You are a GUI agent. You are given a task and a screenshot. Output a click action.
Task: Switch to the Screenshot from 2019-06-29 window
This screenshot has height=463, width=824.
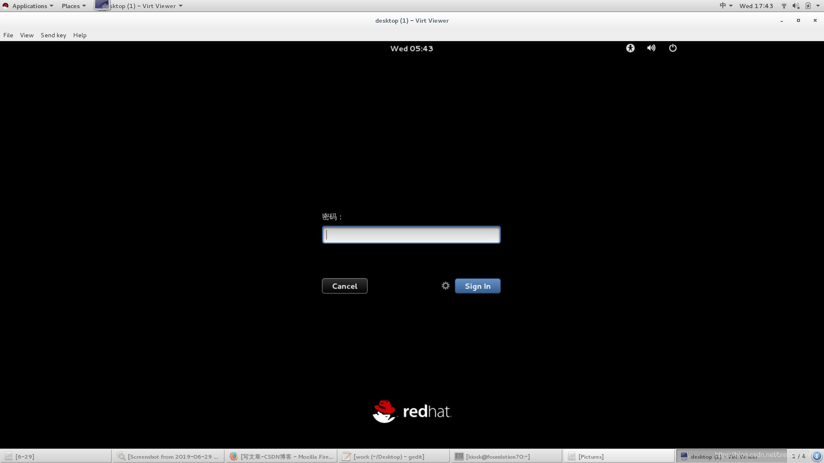(x=168, y=456)
